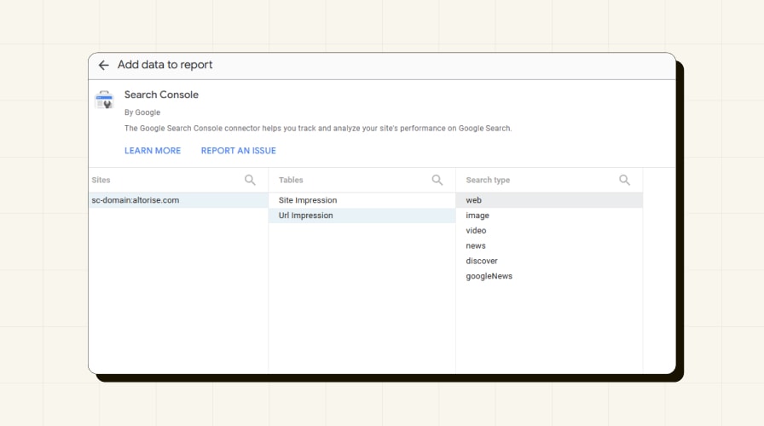Open search in the Sites column
The image size is (764, 426).
click(x=250, y=180)
